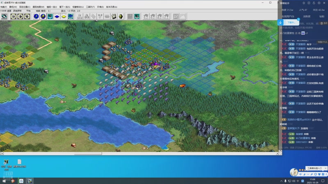The height and width of the screenshot is (184, 328).
Task: Close the 工具箱快捷入口 tooltip
Action: click(326, 168)
